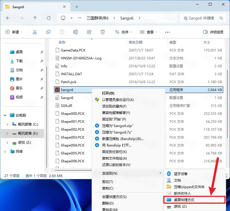Expand the hidden path breadcrumb ellipsis
Viewport: 230px width, 211px height.
(80, 18)
